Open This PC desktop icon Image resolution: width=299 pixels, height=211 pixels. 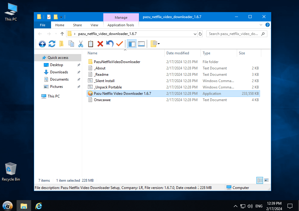pyautogui.click(x=11, y=12)
